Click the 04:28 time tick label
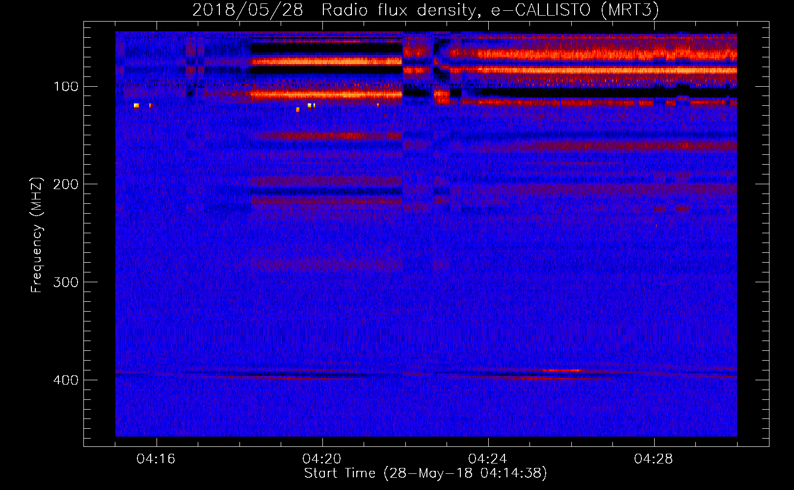This screenshot has width=794, height=490. 654,459
